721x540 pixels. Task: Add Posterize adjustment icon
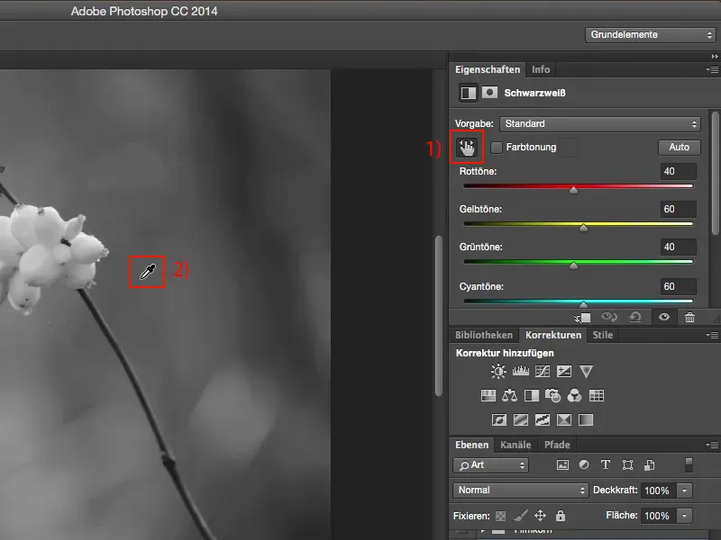(521, 419)
